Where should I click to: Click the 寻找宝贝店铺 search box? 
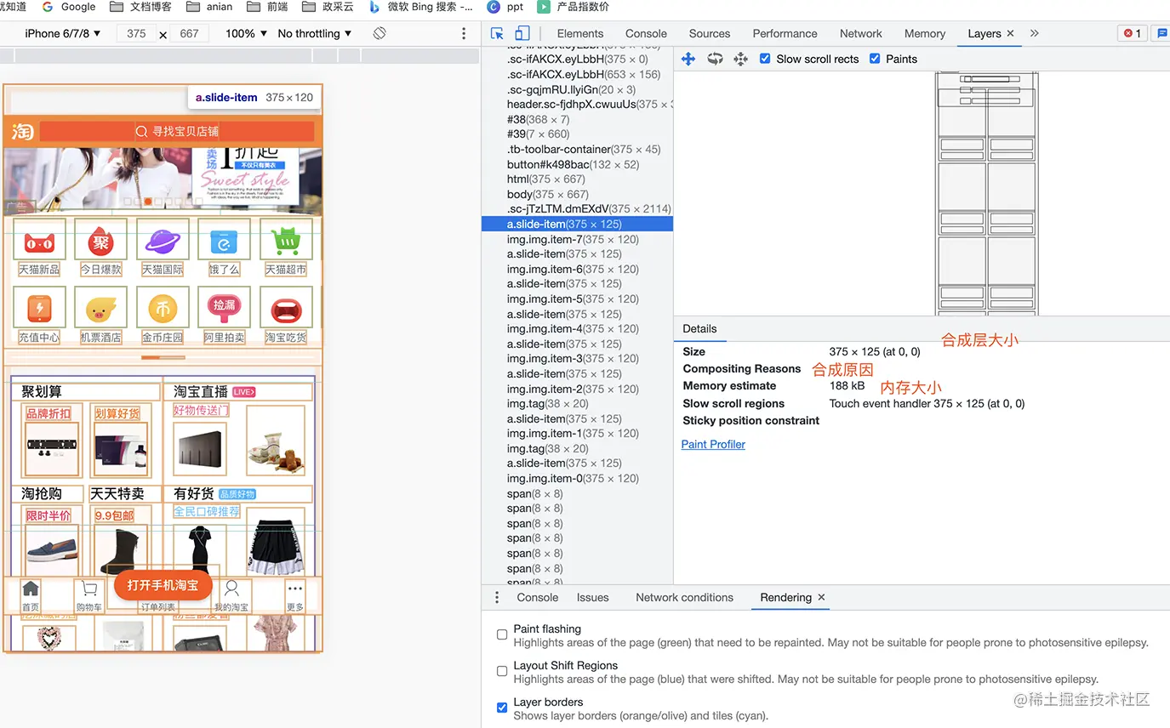[177, 131]
